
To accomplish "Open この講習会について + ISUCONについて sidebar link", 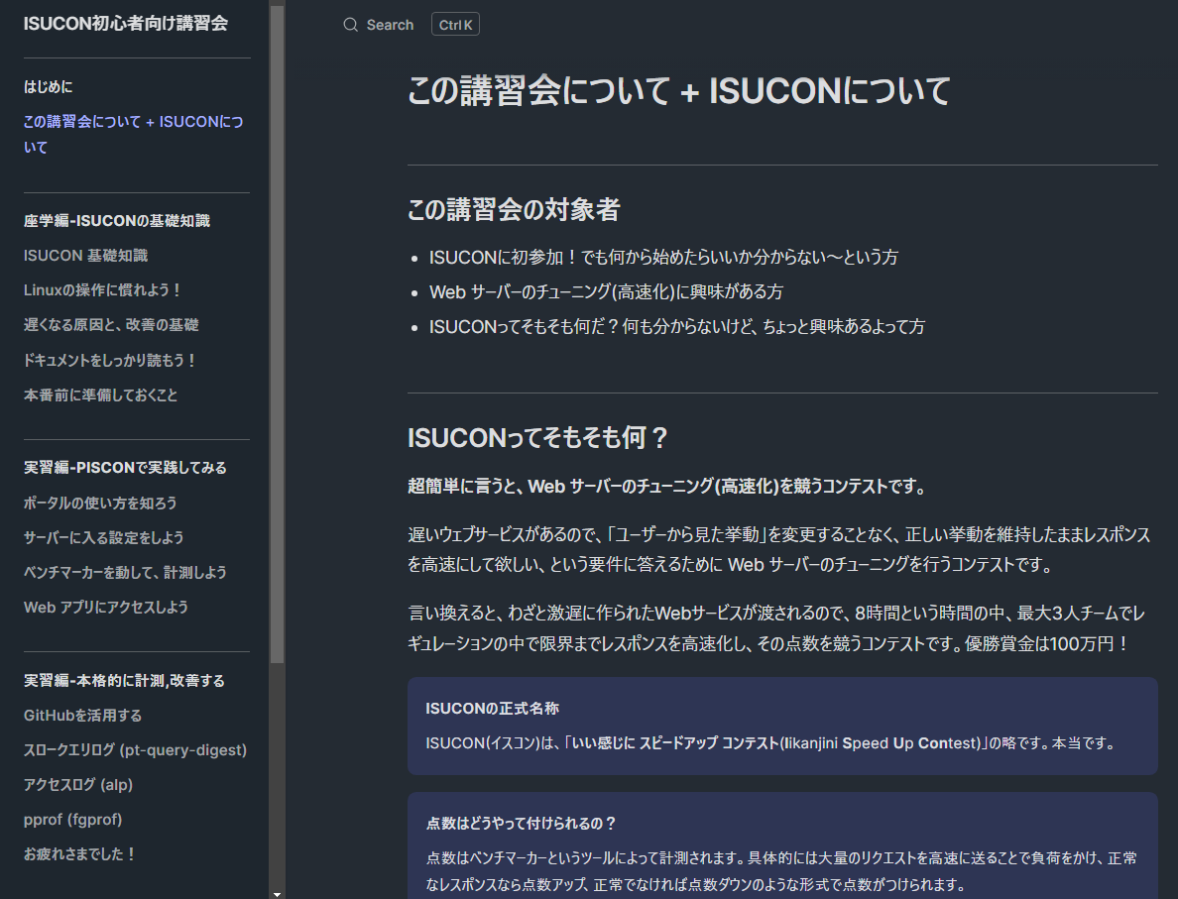I will tap(134, 135).
